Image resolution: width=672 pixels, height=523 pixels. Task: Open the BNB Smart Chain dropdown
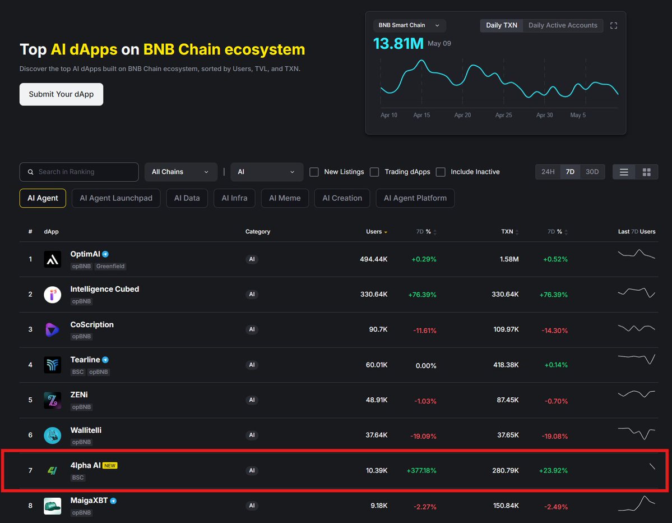(409, 25)
